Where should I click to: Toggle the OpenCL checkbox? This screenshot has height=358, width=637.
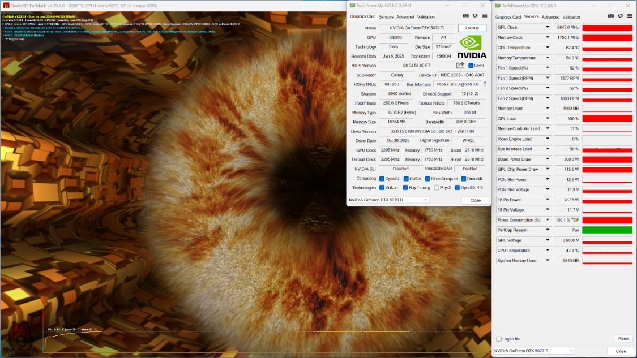click(x=382, y=179)
